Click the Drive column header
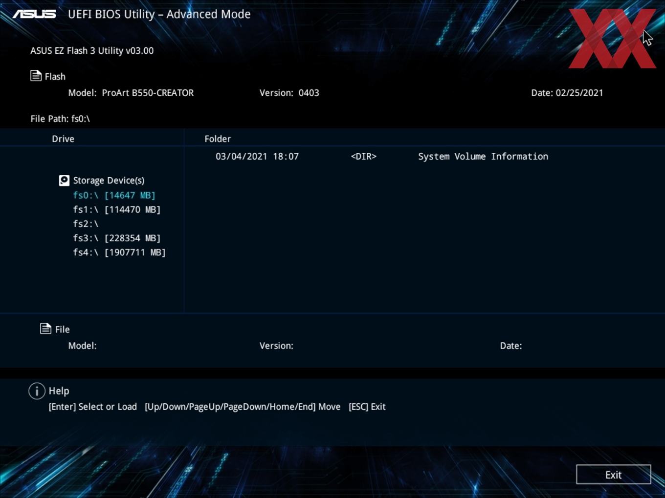Viewport: 665px width, 498px height. coord(63,139)
